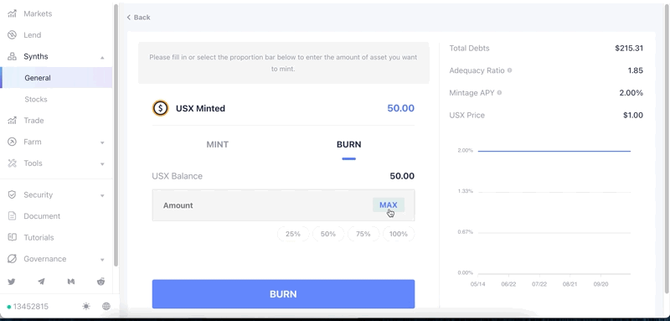Expand the Tools menu
Screen dimensions: 670x321
(x=102, y=163)
